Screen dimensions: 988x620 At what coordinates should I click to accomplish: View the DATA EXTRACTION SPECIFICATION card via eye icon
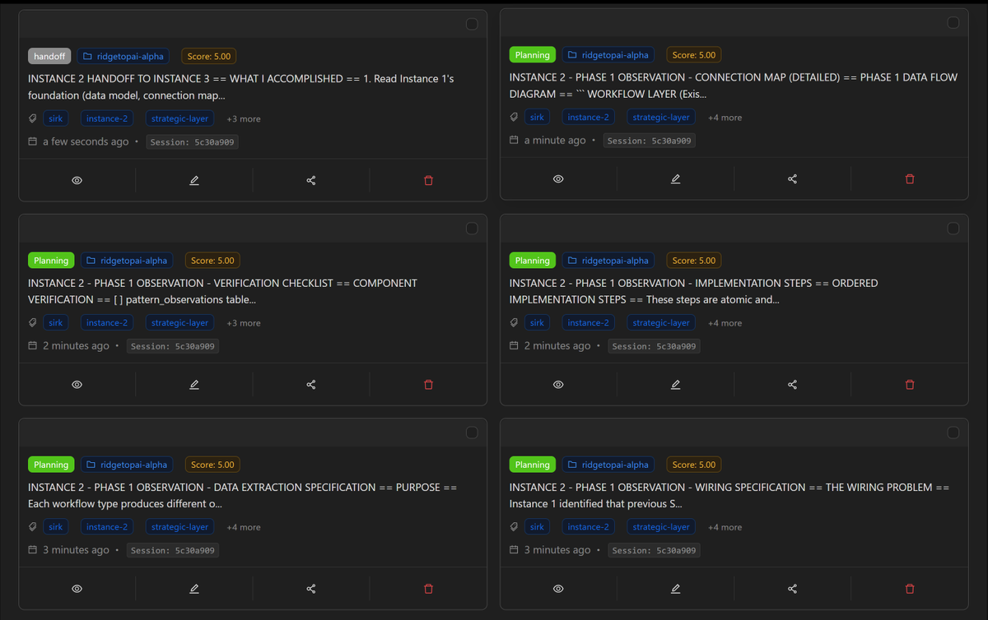[x=77, y=589]
